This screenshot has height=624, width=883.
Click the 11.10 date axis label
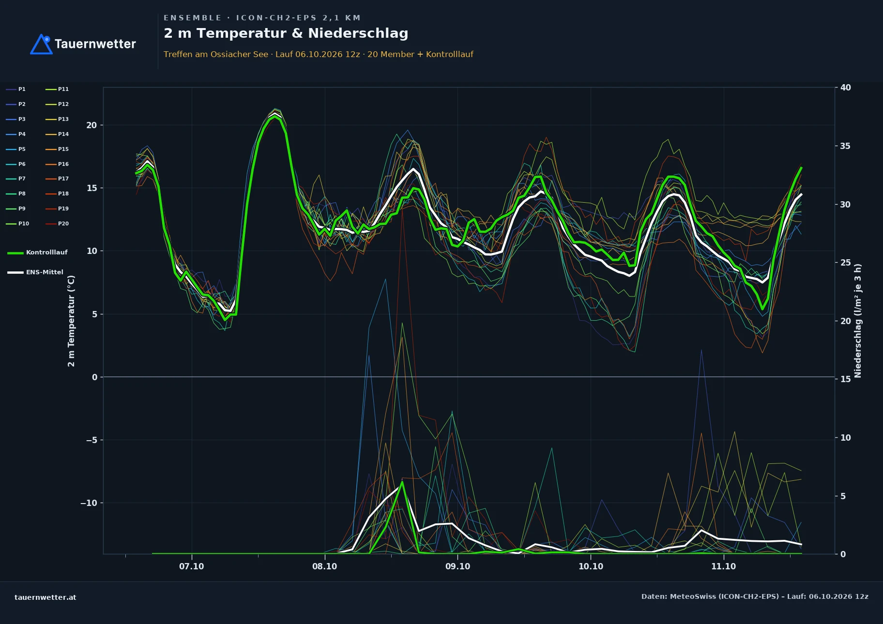[x=723, y=566]
